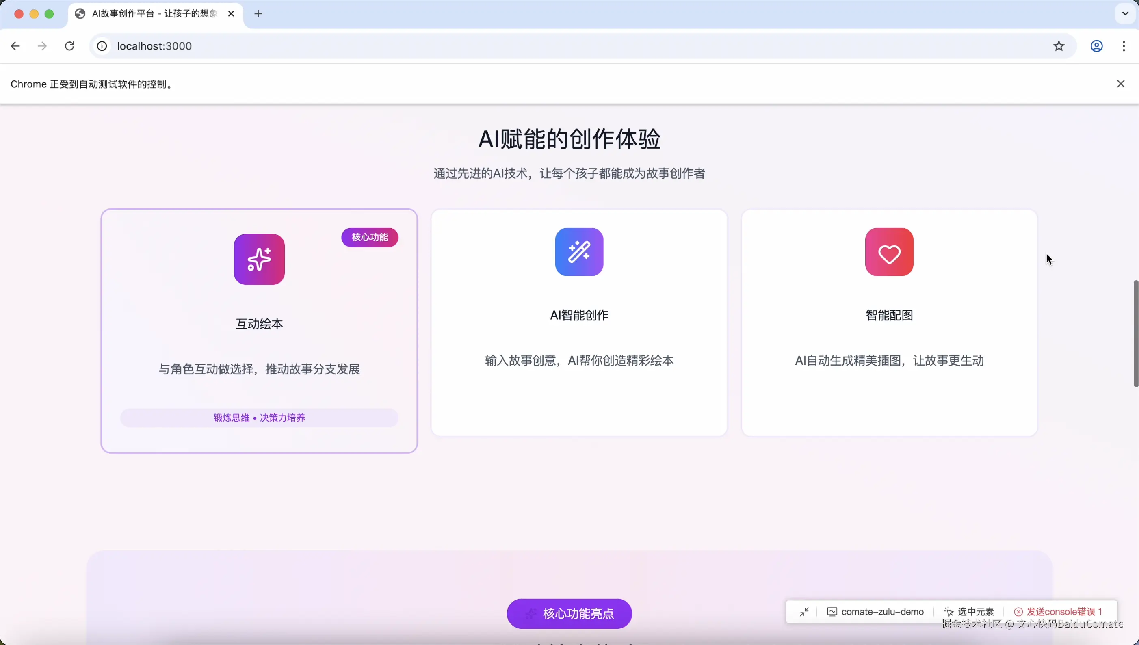Click 发送console错误 button

(1058, 612)
